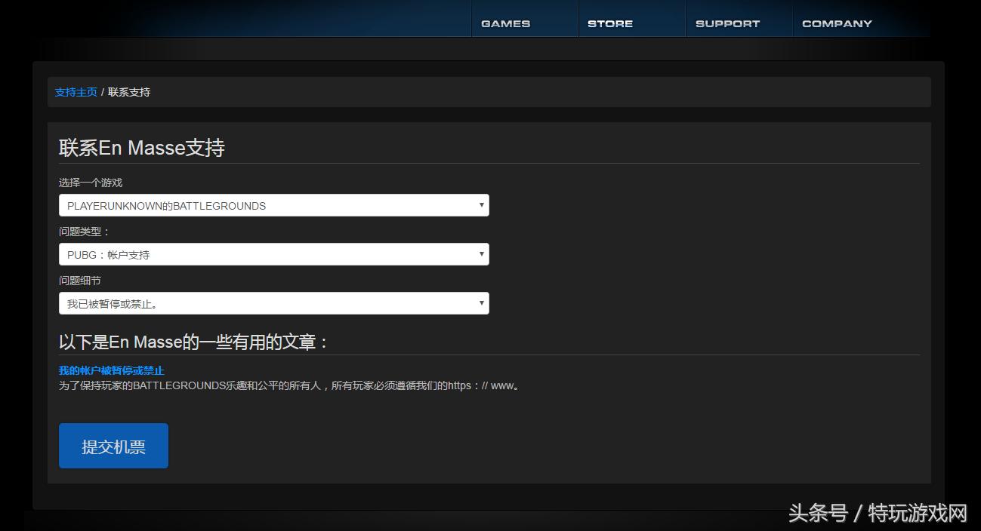Click the https://www link in the article summary
The image size is (981, 531).
[480, 385]
